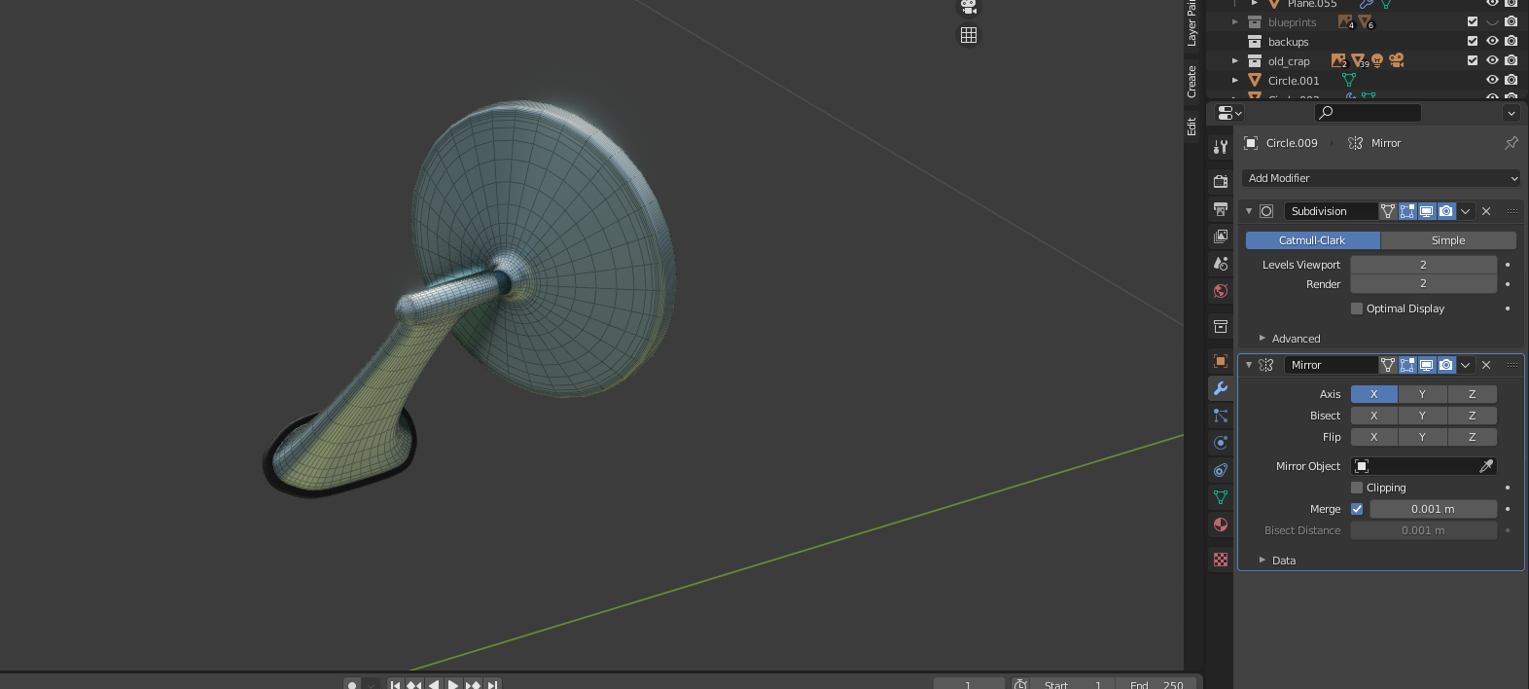The height and width of the screenshot is (689, 1529).
Task: Open the Collection properties tab
Action: 1221,326
